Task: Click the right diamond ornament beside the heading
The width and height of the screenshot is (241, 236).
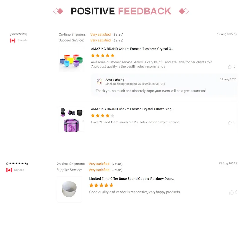Action: pos(184,11)
